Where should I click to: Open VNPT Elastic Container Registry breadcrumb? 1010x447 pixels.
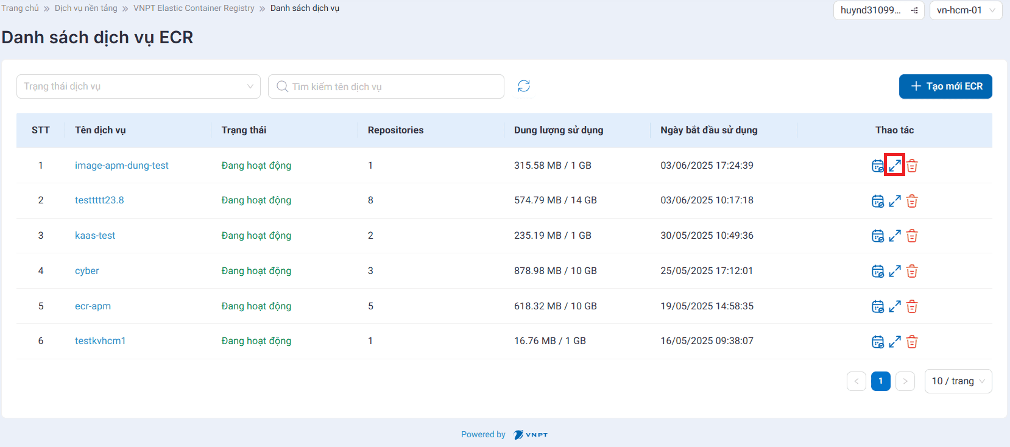point(194,9)
